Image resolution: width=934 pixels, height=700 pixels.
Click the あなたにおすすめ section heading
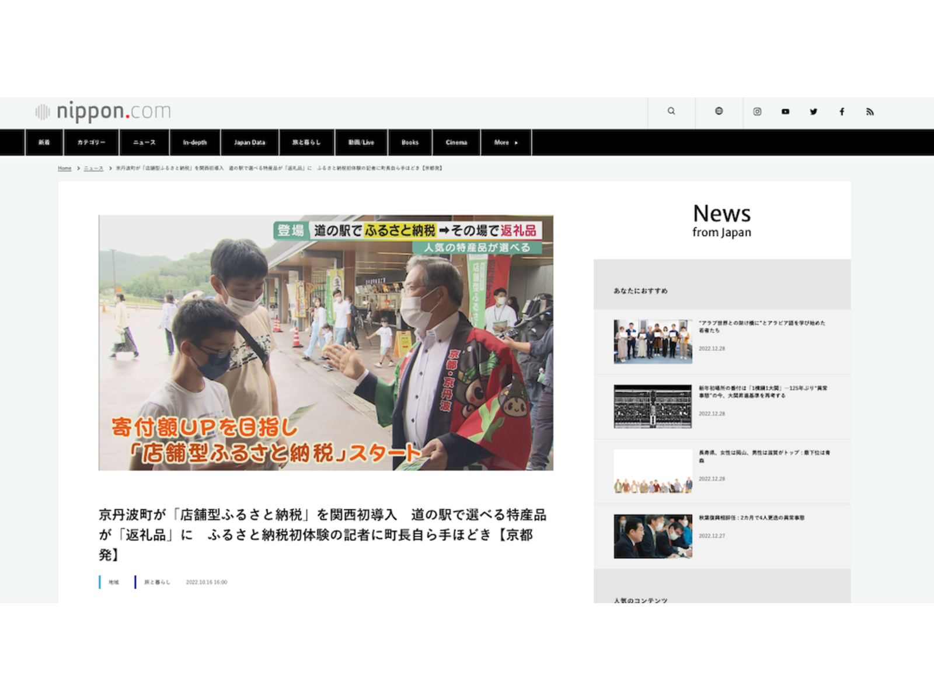640,290
